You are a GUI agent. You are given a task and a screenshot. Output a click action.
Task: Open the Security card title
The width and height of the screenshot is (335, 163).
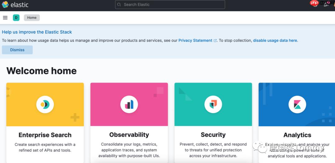(213, 135)
